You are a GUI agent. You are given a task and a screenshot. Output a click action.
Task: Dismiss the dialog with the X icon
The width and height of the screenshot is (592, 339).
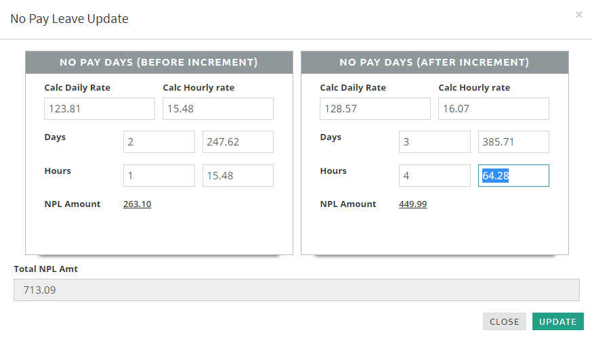578,14
